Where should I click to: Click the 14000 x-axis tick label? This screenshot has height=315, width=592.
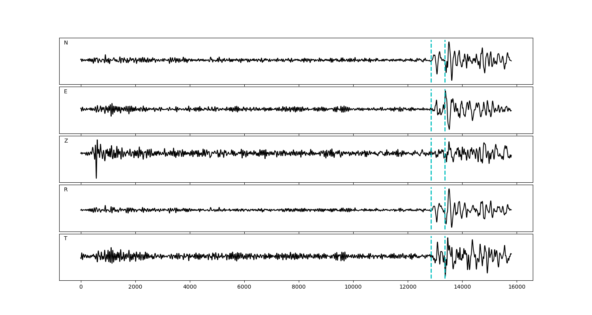click(462, 287)
